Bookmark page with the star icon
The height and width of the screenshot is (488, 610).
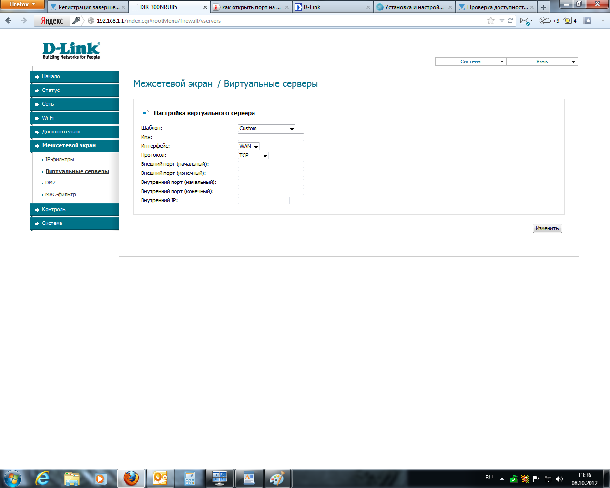[x=490, y=20]
